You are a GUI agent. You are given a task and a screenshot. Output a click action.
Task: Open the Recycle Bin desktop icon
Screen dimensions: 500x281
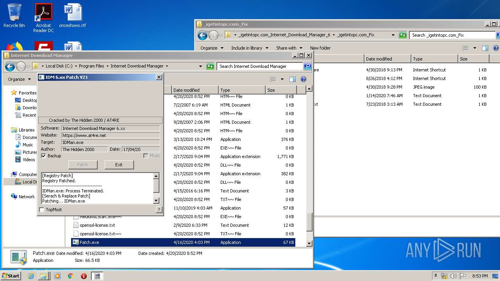pyautogui.click(x=14, y=16)
